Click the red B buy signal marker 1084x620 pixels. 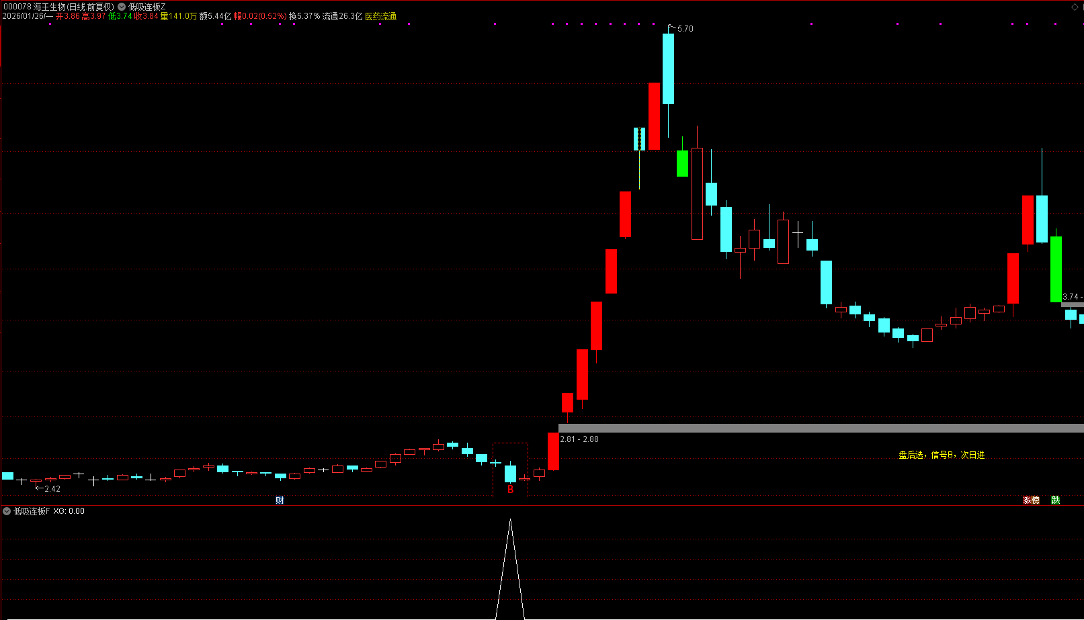pyautogui.click(x=511, y=490)
